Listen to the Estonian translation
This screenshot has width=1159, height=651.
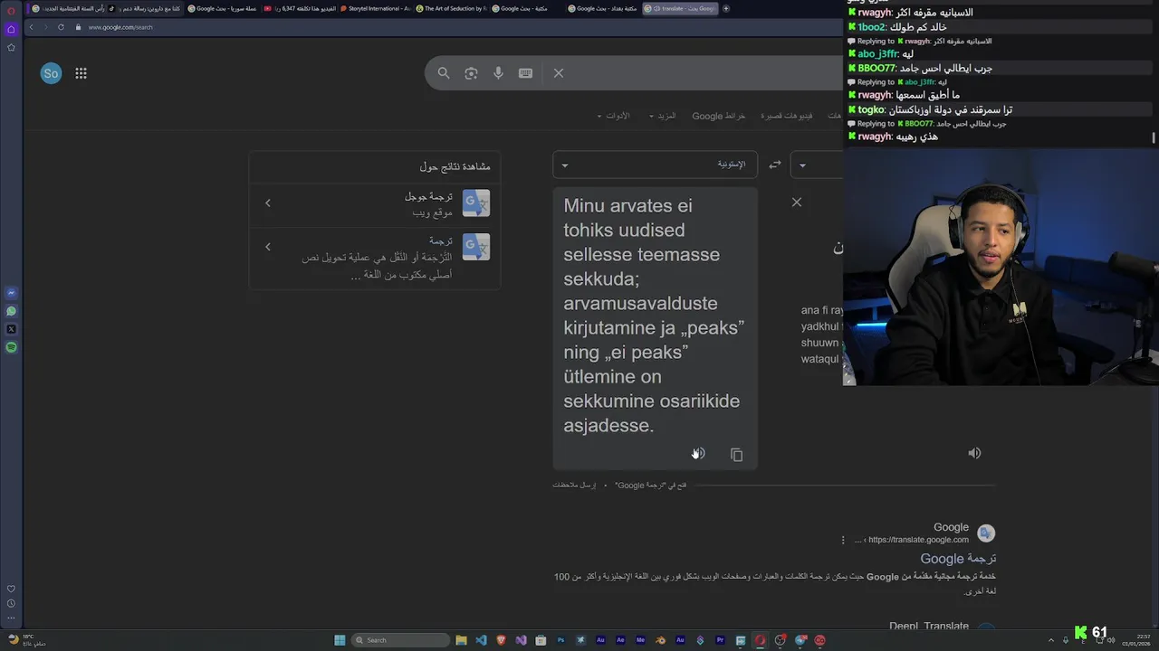(x=698, y=454)
